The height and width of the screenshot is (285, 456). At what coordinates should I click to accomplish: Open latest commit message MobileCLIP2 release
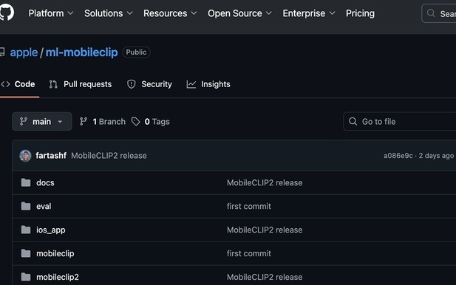(x=109, y=156)
